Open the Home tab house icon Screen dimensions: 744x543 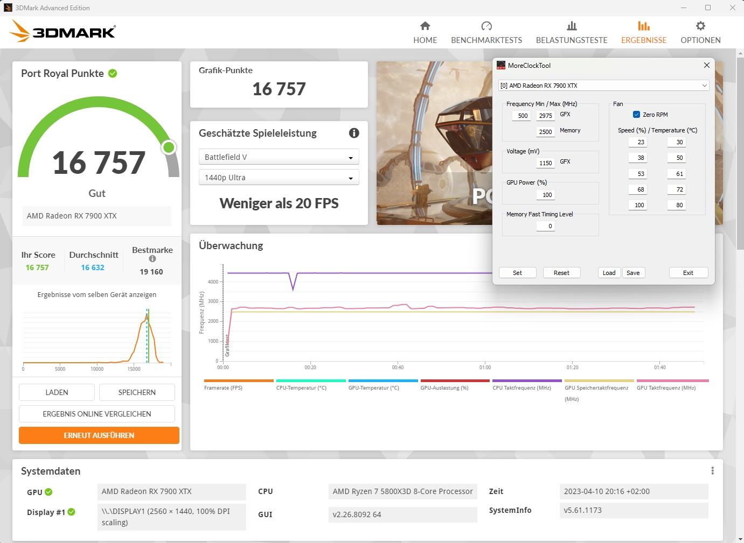pos(425,26)
